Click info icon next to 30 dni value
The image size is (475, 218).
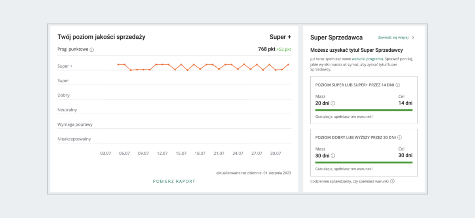point(333,156)
